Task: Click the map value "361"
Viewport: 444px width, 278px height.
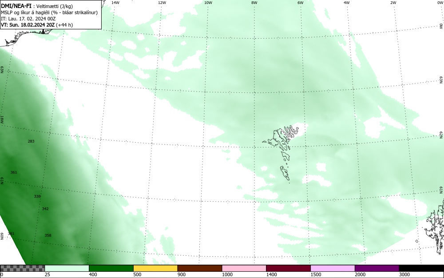Action: tap(14, 172)
